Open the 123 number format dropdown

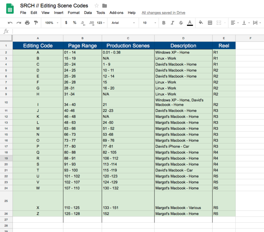(x=101, y=23)
